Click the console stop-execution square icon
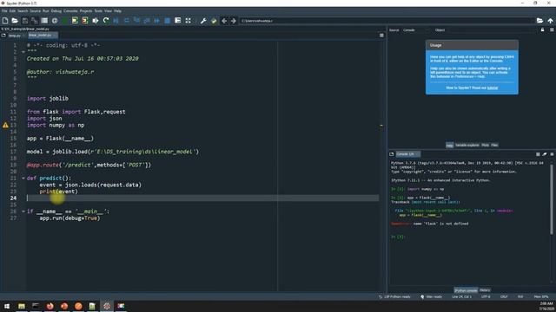The height and width of the screenshot is (312, 556). click(x=538, y=154)
